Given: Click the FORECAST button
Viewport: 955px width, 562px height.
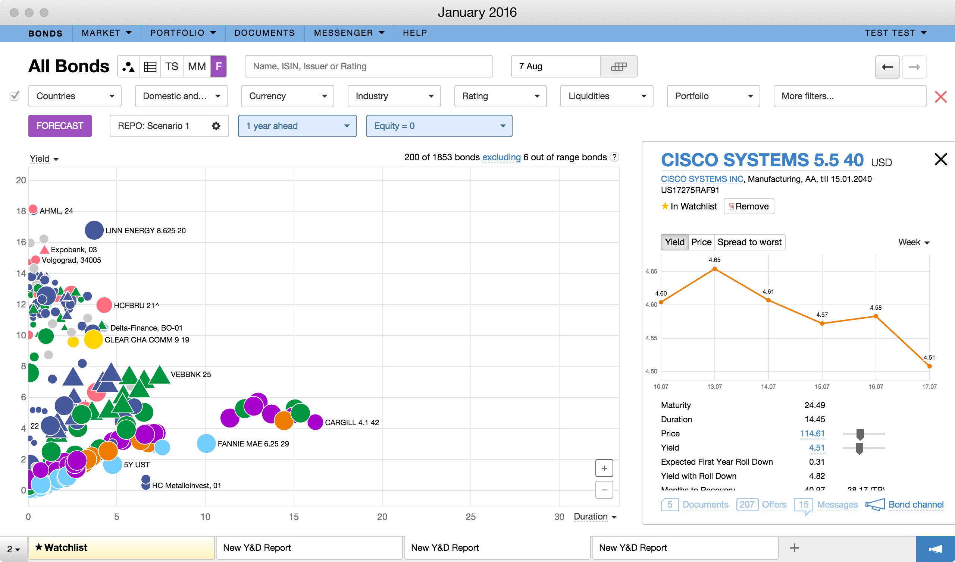Looking at the screenshot, I should click(x=60, y=126).
